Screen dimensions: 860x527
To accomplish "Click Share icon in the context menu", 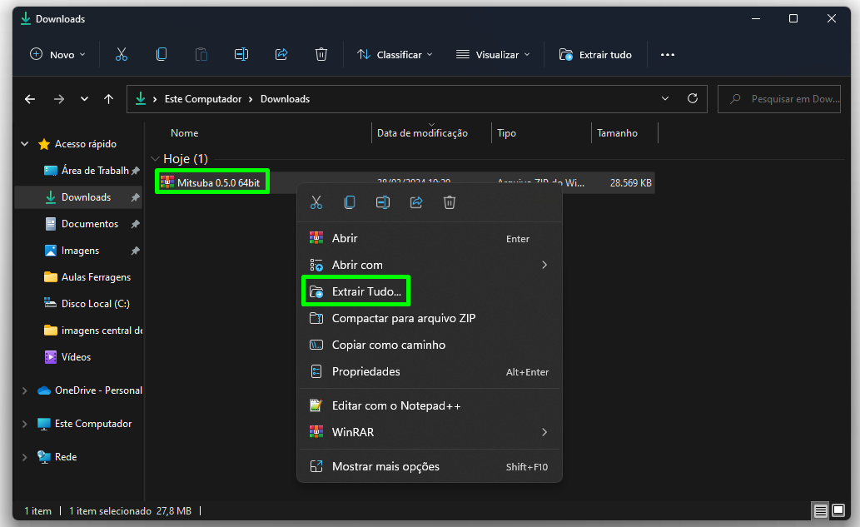I will 416,203.
